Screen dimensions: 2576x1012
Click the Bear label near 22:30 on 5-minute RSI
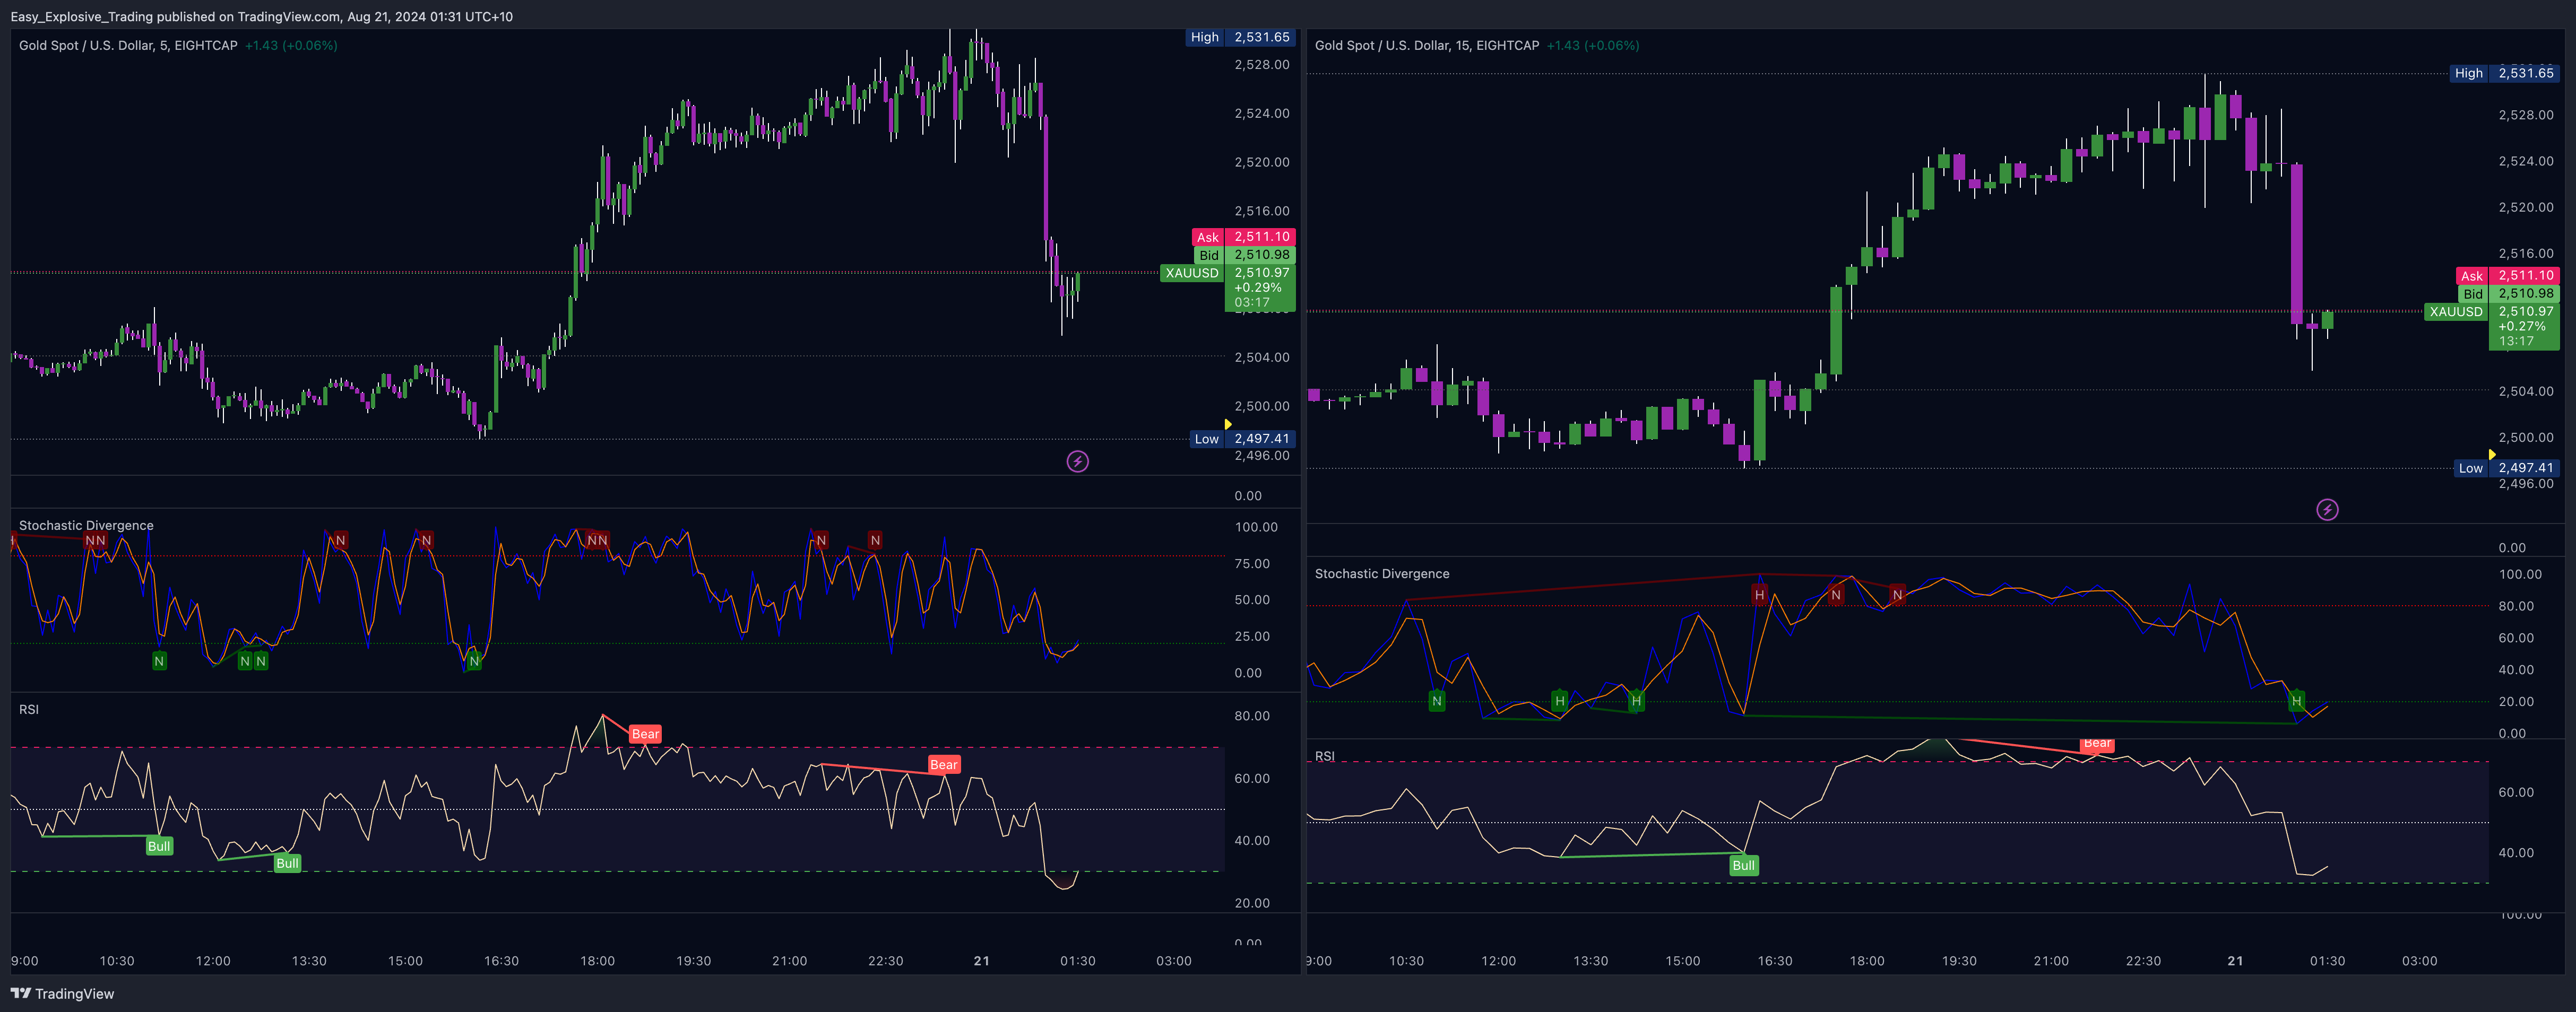(x=944, y=765)
